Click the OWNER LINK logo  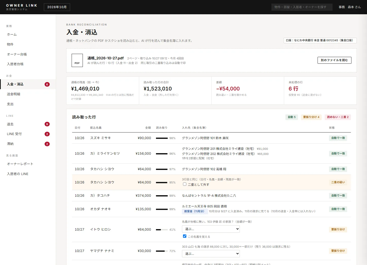(x=22, y=7)
